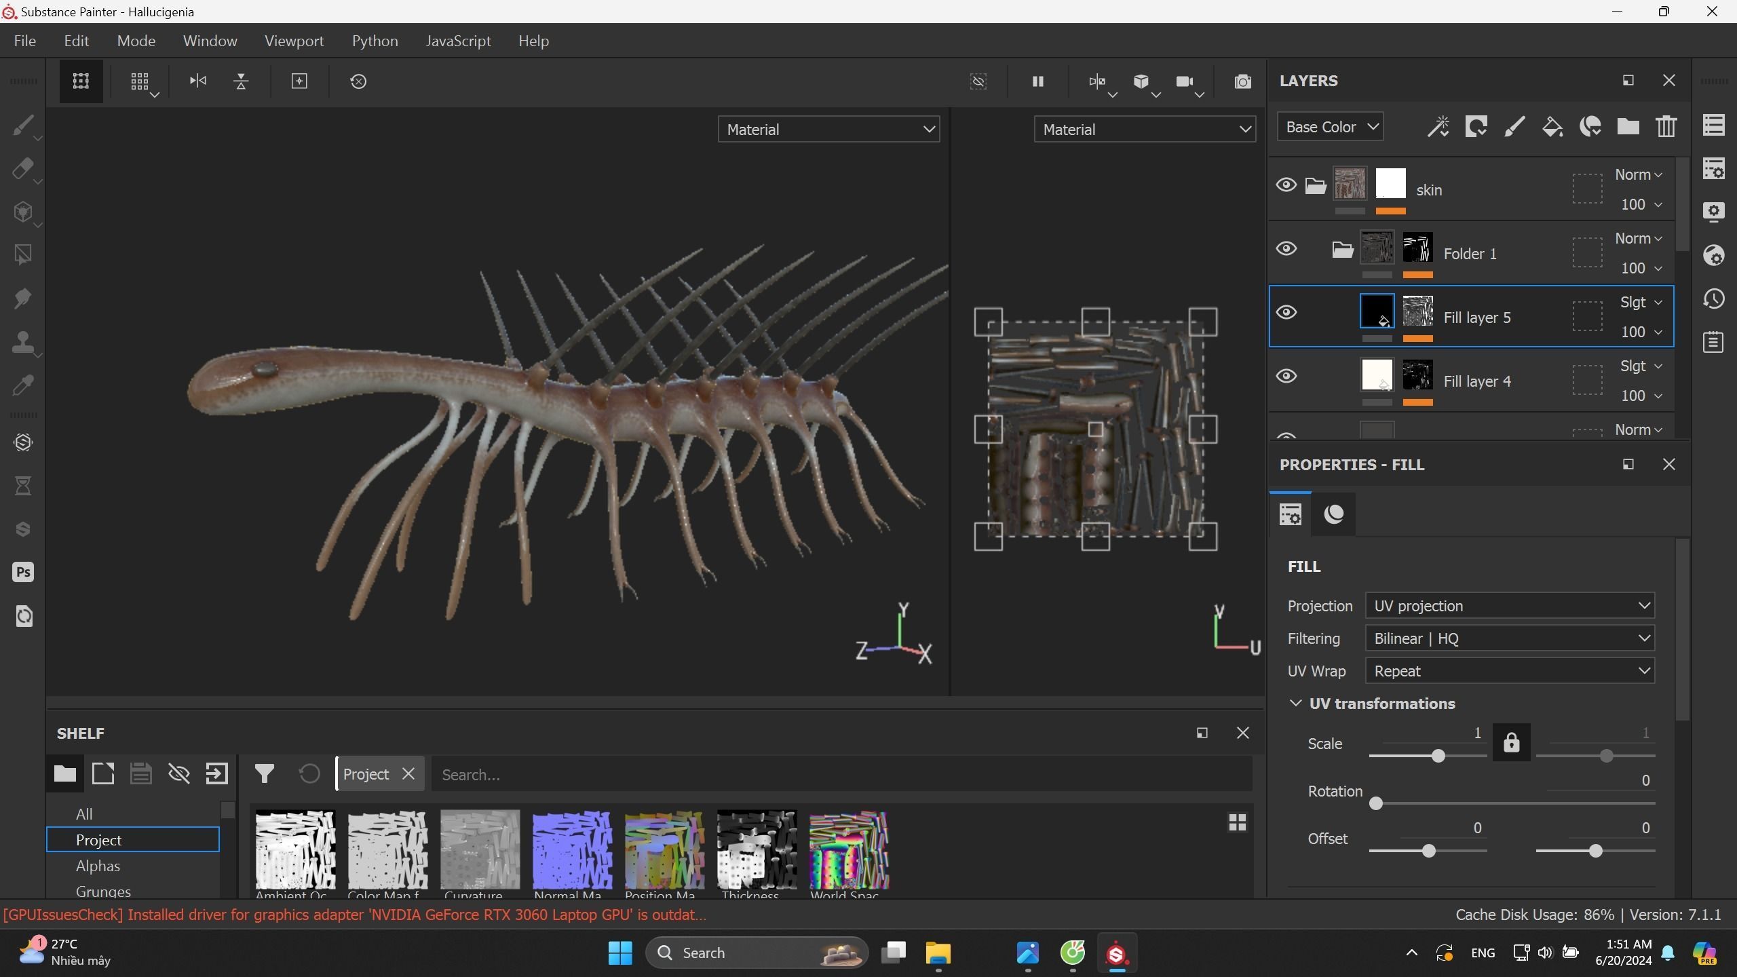Change blend mode of skin layer
Viewport: 1737px width, 977px height.
pyautogui.click(x=1638, y=175)
